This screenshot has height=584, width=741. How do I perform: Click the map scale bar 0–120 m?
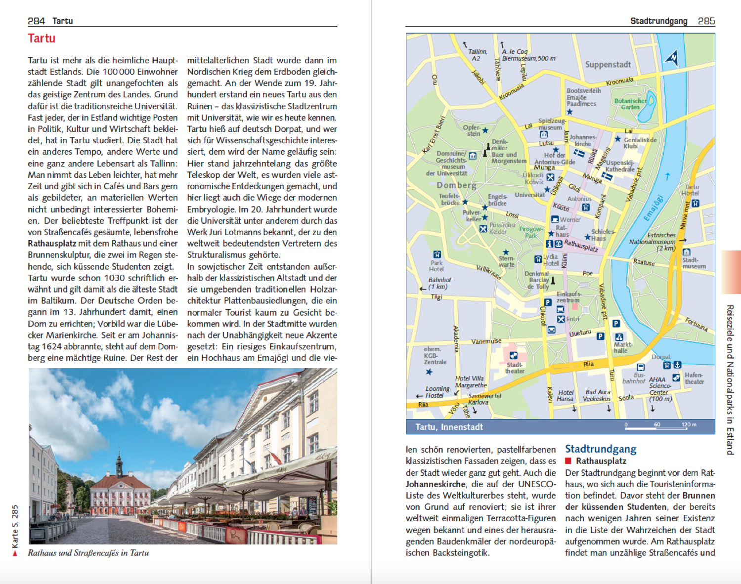pos(660,426)
